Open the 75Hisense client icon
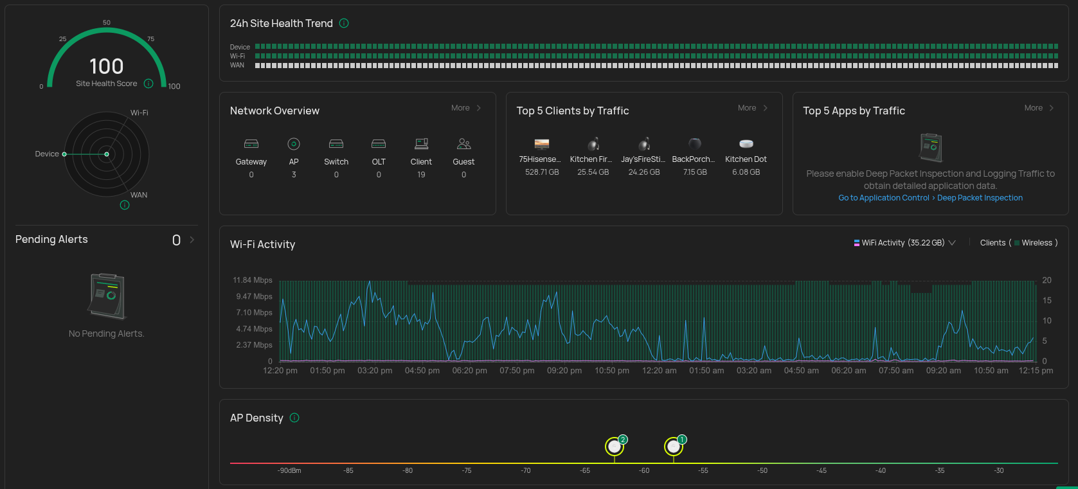The width and height of the screenshot is (1078, 489). [542, 144]
